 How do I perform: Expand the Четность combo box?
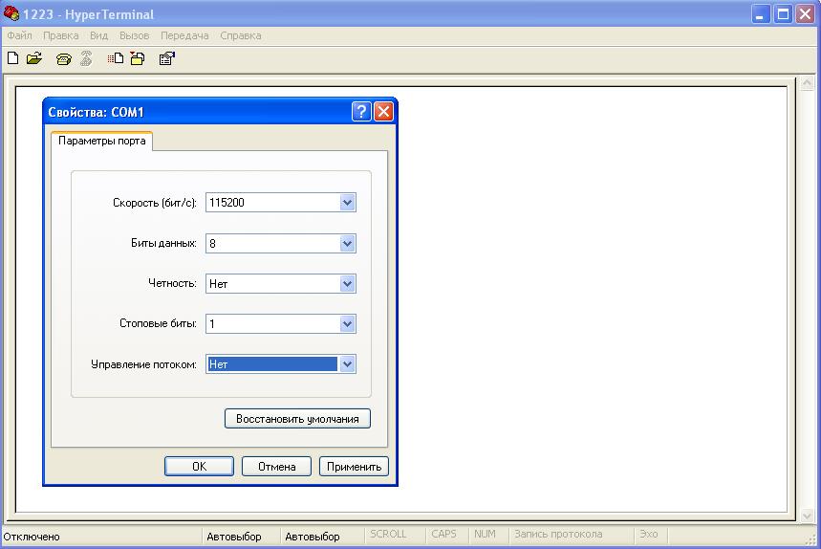(347, 284)
